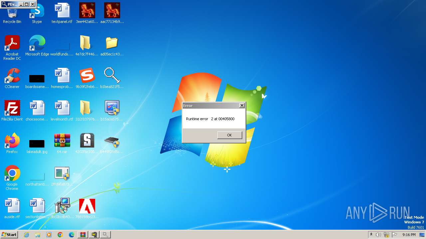
Task: Select Acrobat Reader DC shortcut
Action: point(12,48)
